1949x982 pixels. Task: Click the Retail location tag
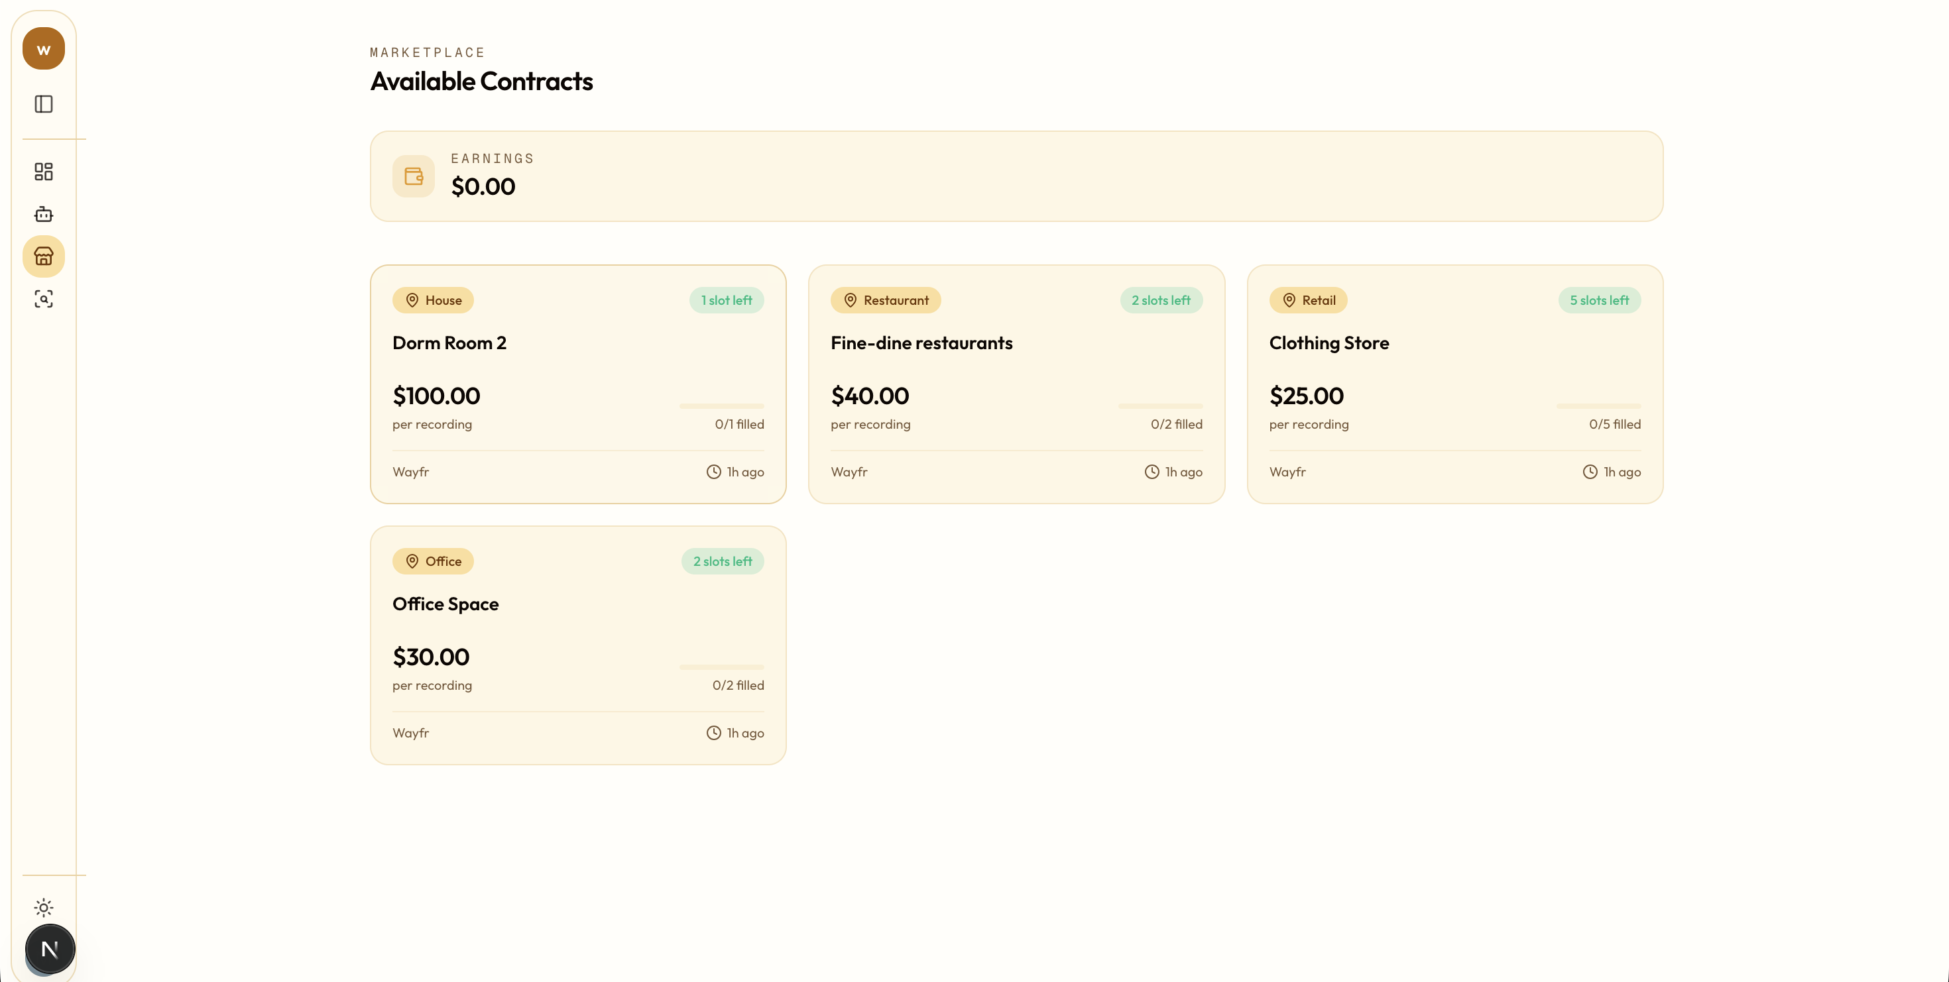tap(1308, 300)
